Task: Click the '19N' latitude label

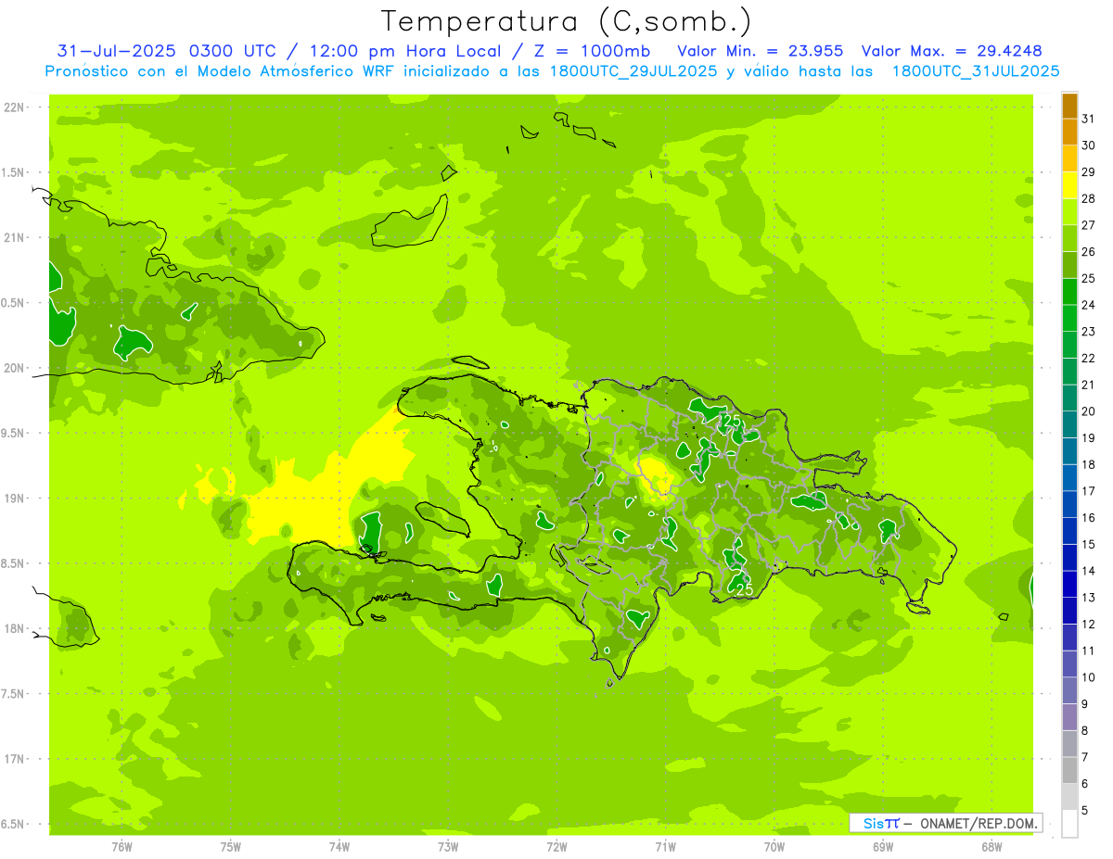Action: point(15,498)
